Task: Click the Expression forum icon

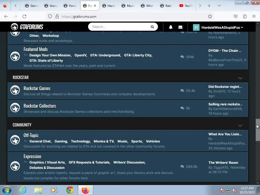Action: 15,166
